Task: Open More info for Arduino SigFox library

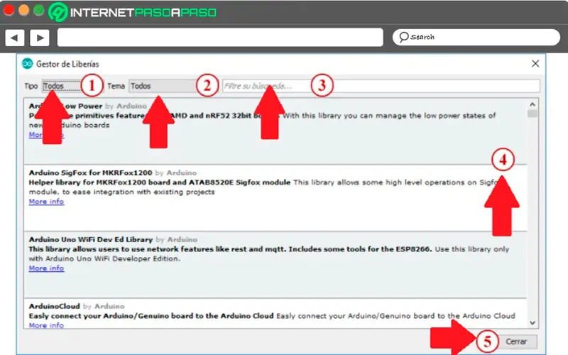Action: 46,202
